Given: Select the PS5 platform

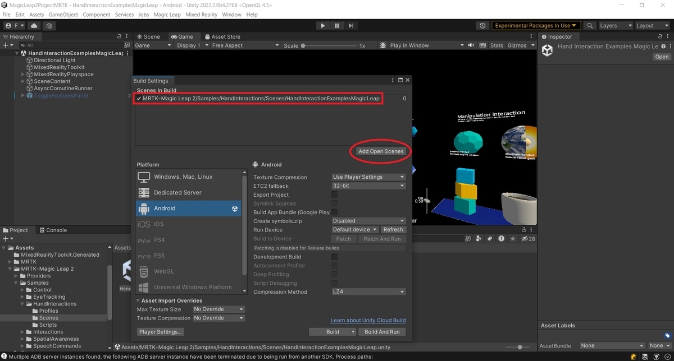Looking at the screenshot, I should (189, 256).
